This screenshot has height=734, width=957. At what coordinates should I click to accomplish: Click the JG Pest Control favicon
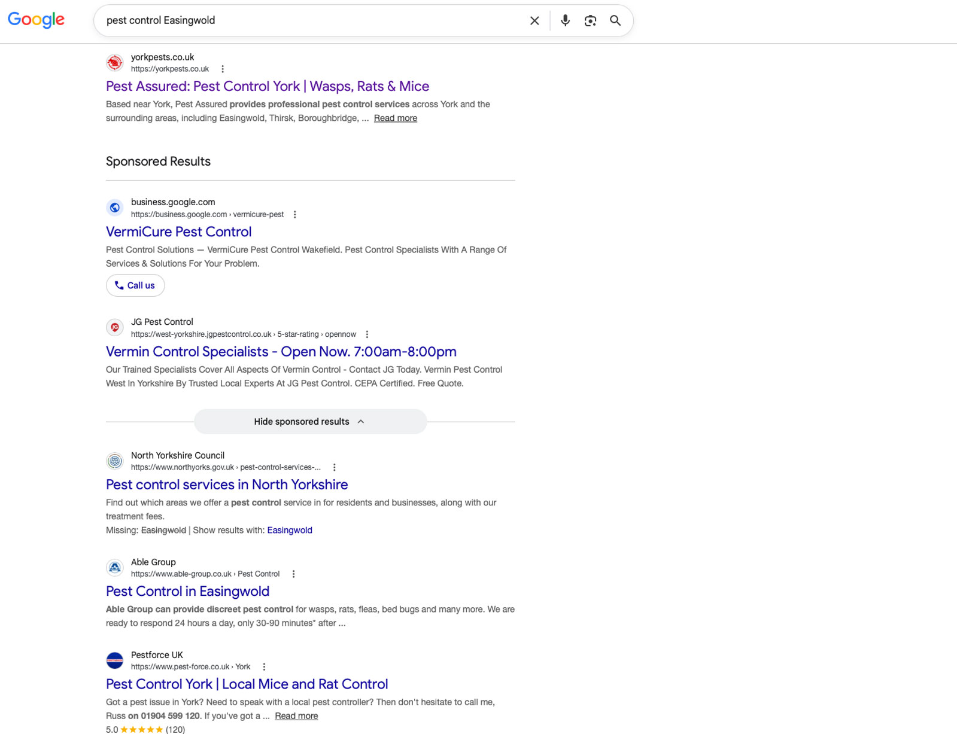point(115,327)
